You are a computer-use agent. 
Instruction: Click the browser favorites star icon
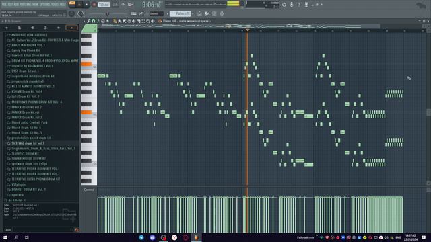pos(59,28)
